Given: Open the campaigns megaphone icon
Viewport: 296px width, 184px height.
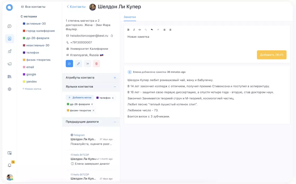Looking at the screenshot, I should click(10, 64).
